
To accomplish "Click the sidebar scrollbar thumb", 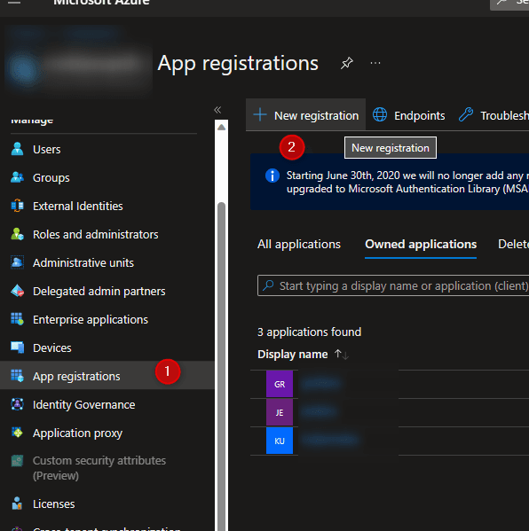I will [x=221, y=366].
